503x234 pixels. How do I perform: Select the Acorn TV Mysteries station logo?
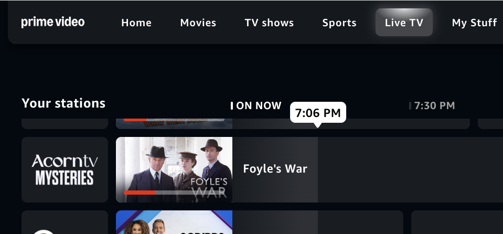point(65,170)
